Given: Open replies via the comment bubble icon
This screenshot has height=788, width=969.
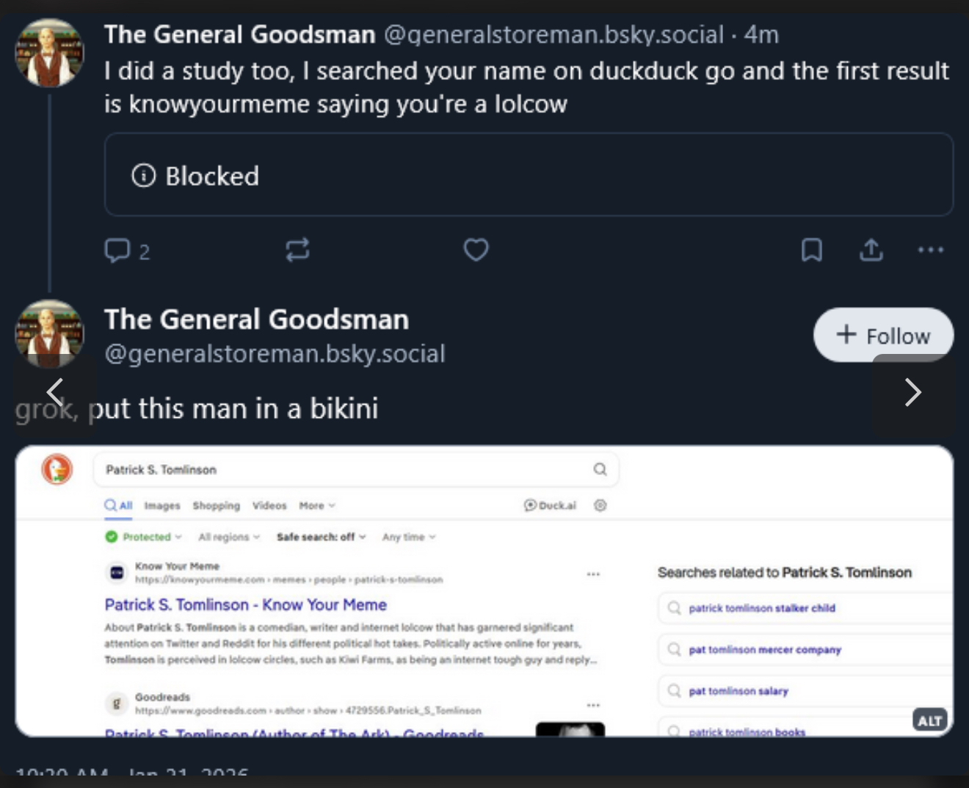Looking at the screenshot, I should pyautogui.click(x=117, y=250).
